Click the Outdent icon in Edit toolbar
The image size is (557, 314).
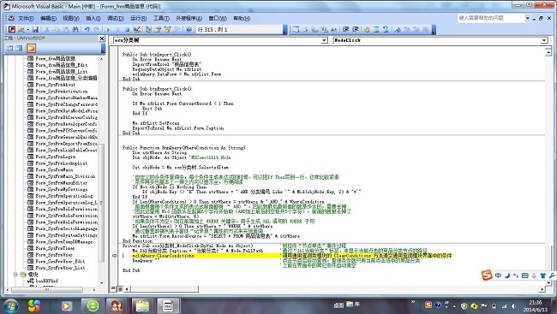tap(356, 29)
